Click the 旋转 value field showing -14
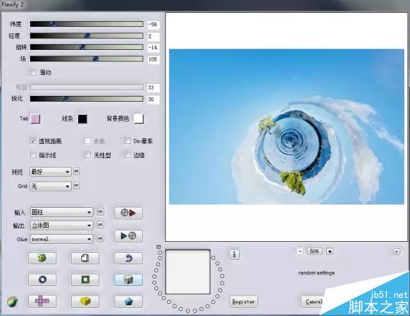Screen dimensions: 410x316 click(153, 47)
